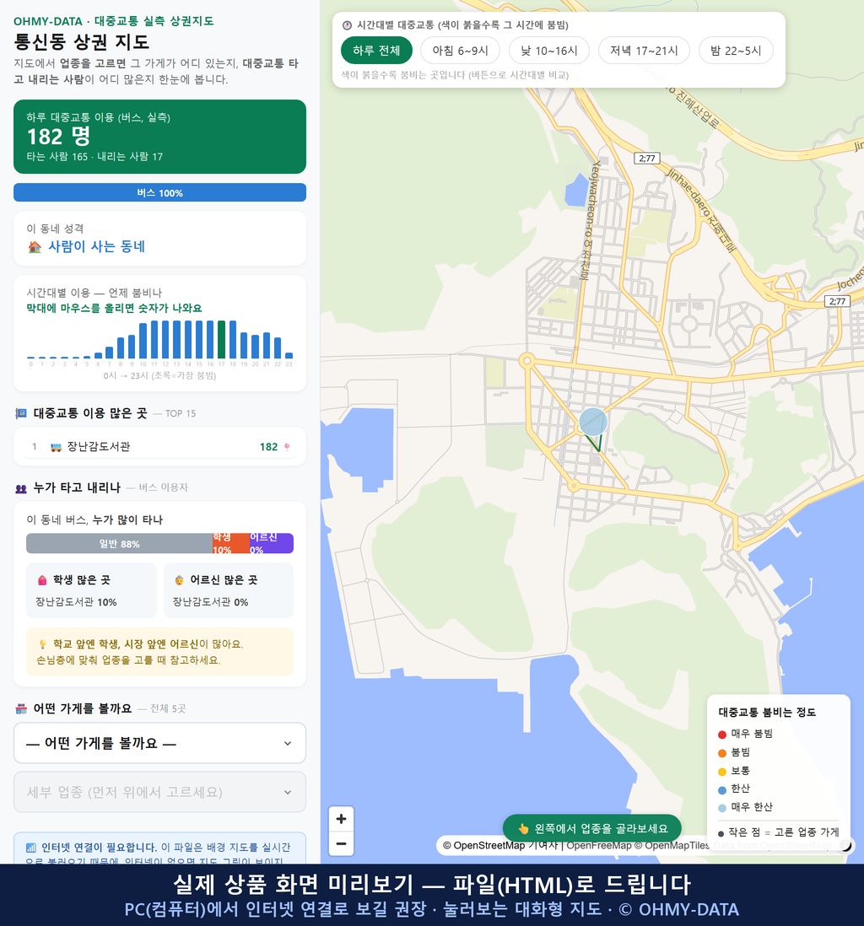Viewport: 864px width, 926px height.
Task: Click the clock icon in 시간대별 대중교통 header
Action: click(x=347, y=25)
